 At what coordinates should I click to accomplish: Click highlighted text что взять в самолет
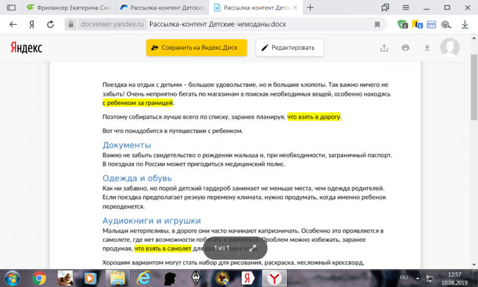pos(163,248)
